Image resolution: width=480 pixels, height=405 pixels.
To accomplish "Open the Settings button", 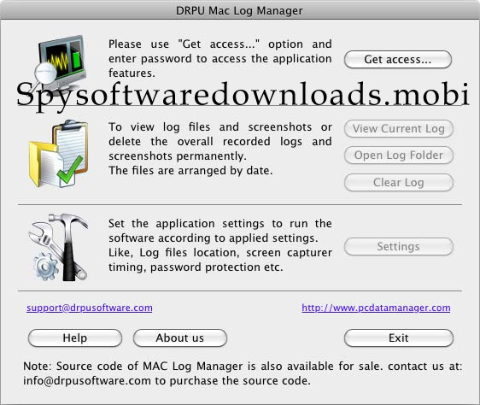I will [x=399, y=247].
